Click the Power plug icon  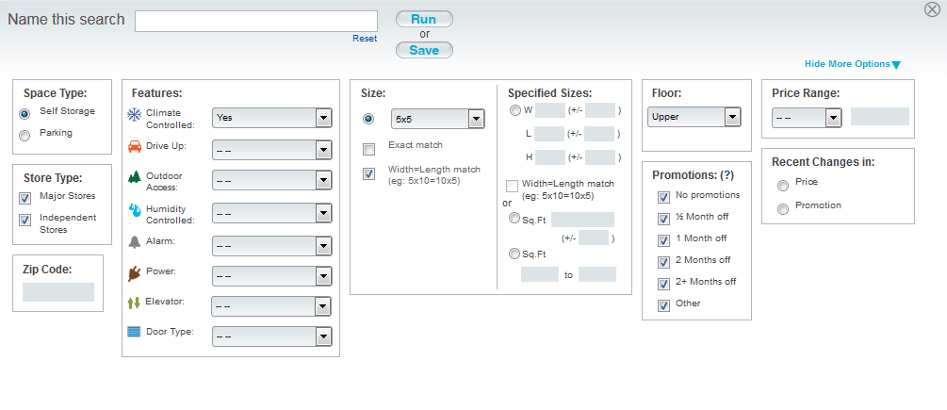(134, 274)
